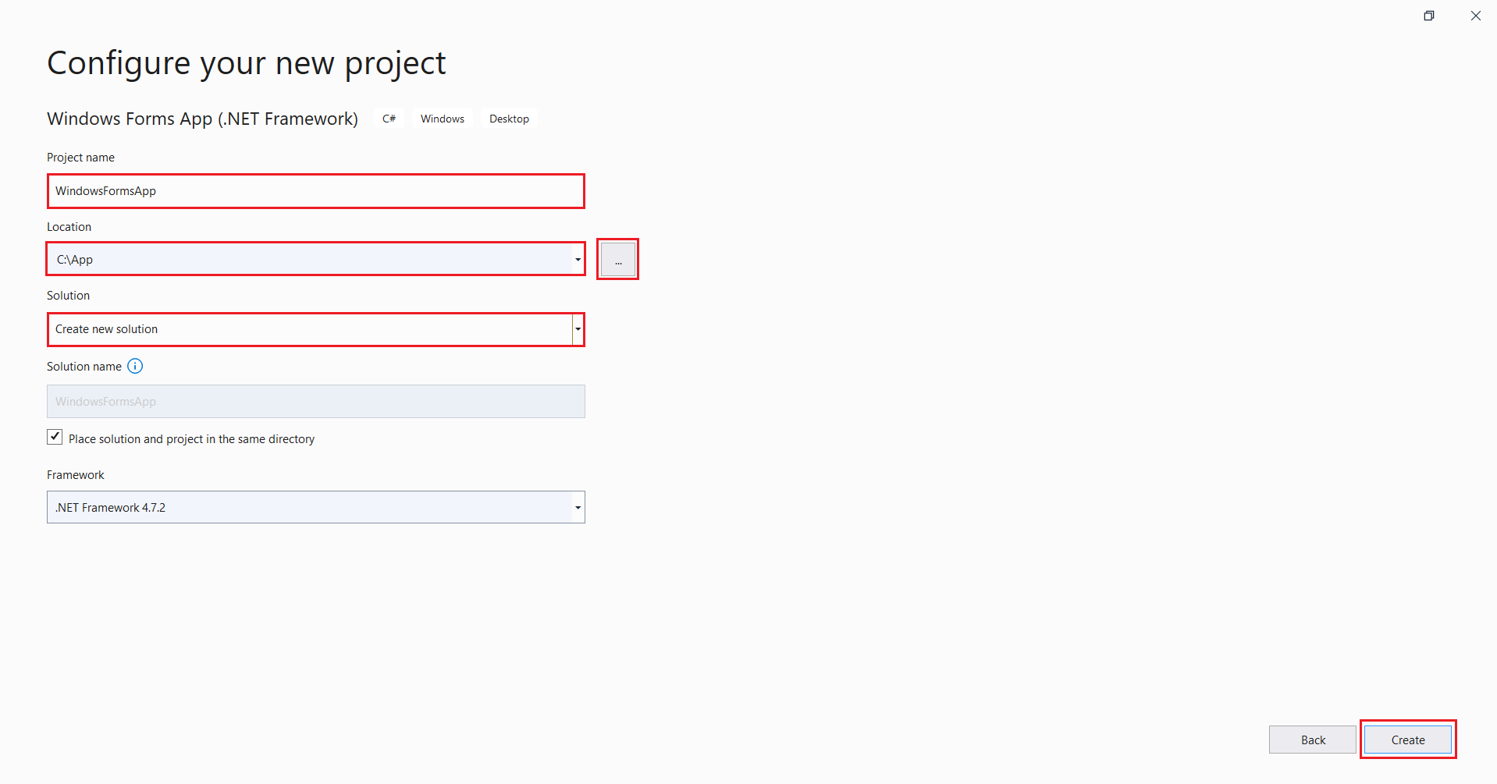This screenshot has width=1497, height=784.
Task: Click the 'Configure your new project' heading
Action: (x=246, y=63)
